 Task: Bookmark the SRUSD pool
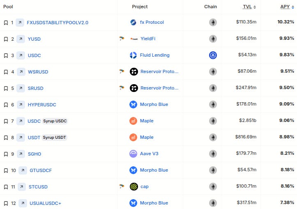point(6,88)
